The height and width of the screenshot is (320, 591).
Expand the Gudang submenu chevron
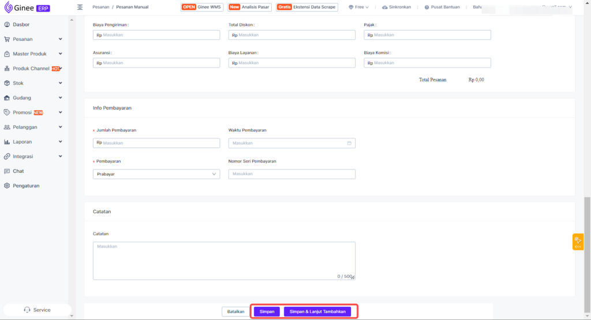click(x=60, y=98)
